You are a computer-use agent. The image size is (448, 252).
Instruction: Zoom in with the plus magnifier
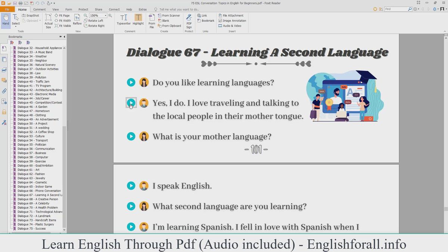[110, 15]
